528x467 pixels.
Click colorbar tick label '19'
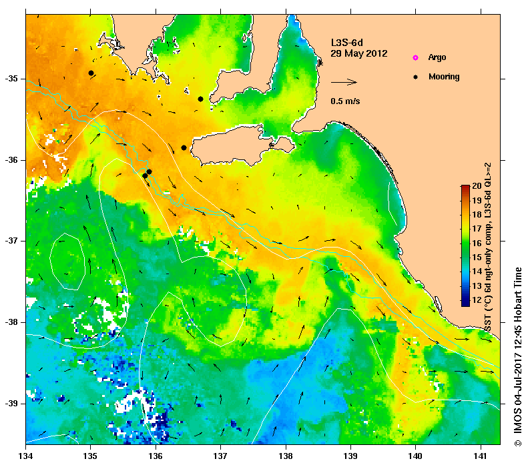[477, 201]
